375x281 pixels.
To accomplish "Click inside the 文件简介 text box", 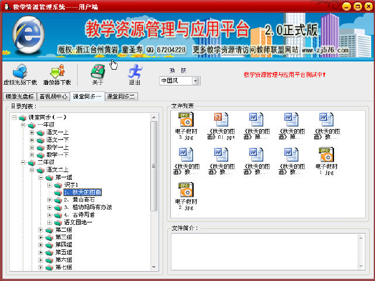I will [264, 252].
